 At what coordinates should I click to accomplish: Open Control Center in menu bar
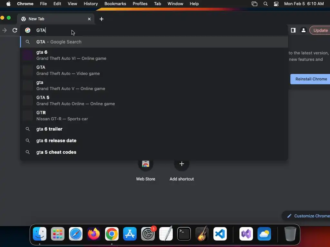[276, 4]
